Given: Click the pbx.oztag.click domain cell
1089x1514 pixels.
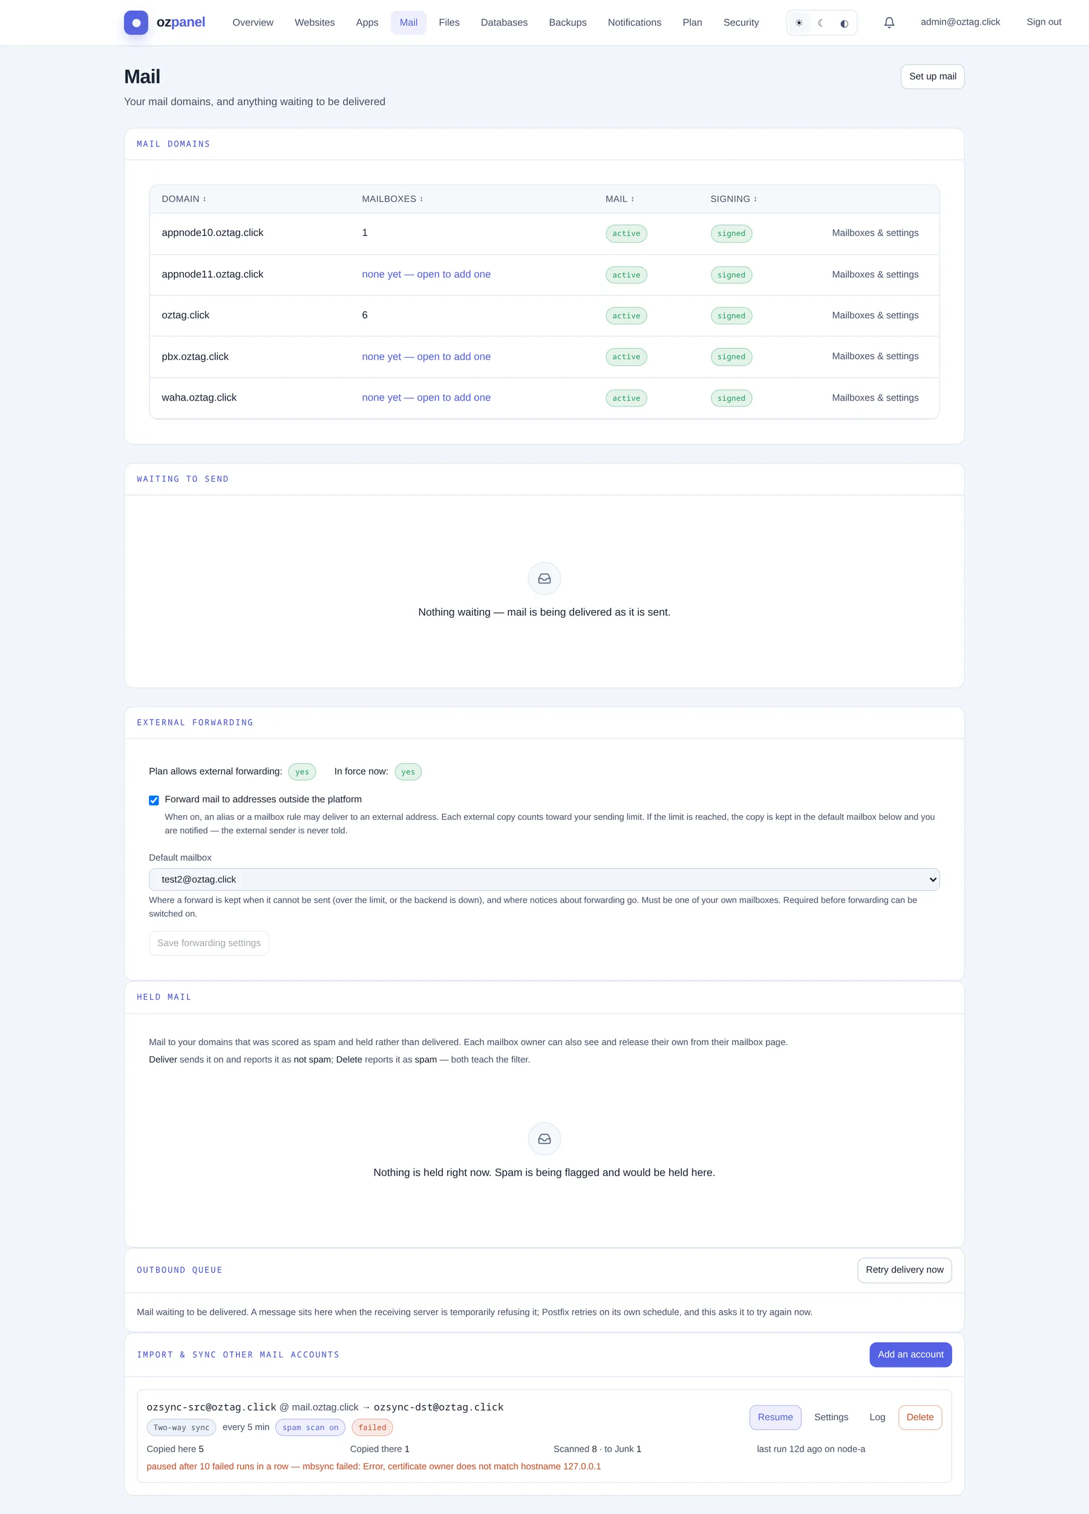Looking at the screenshot, I should pos(195,356).
